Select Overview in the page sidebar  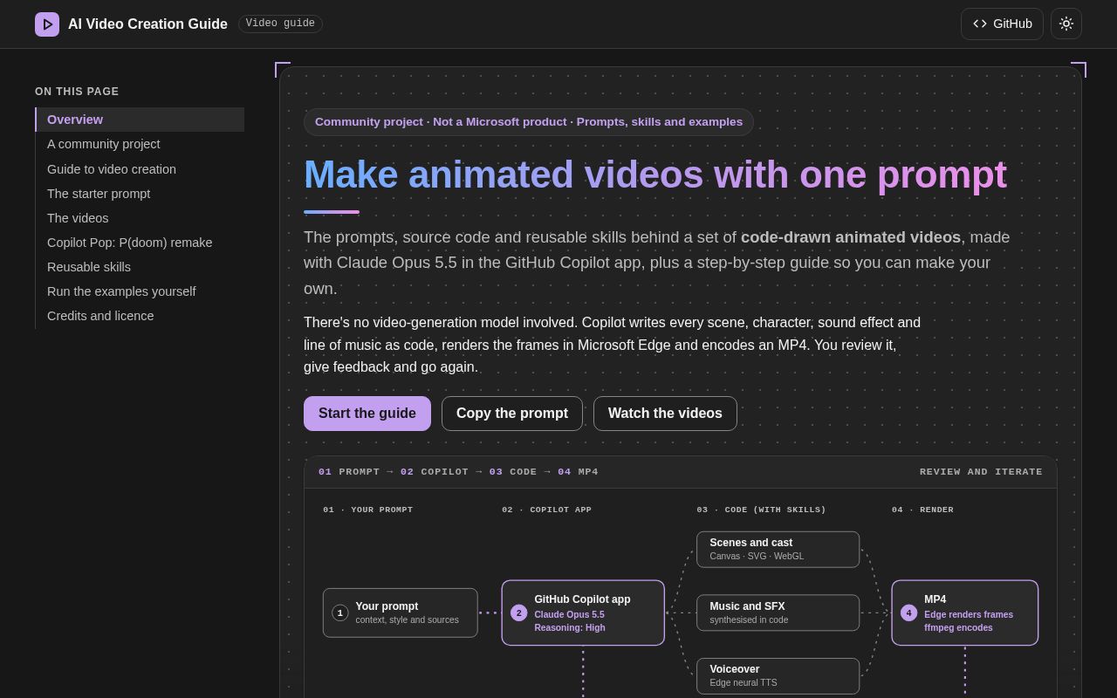(x=140, y=120)
